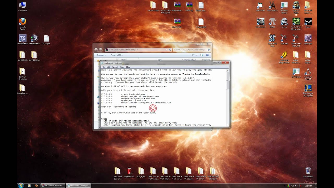Click the Name column header in the zip window
Viewport: 334px width, 188px height.
(124, 60)
